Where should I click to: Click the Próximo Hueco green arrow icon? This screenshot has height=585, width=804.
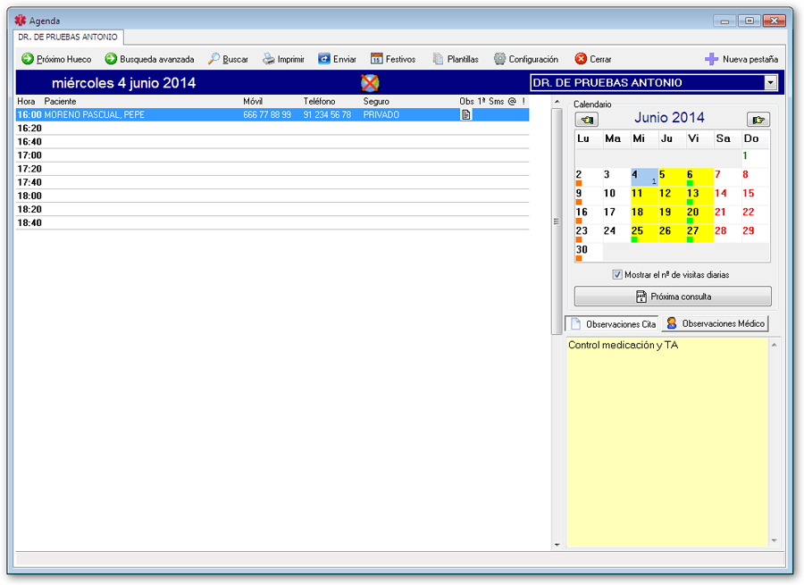28,59
